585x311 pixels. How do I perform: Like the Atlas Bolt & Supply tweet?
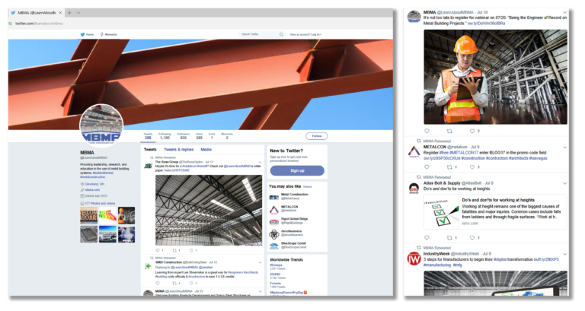[x=472, y=238]
